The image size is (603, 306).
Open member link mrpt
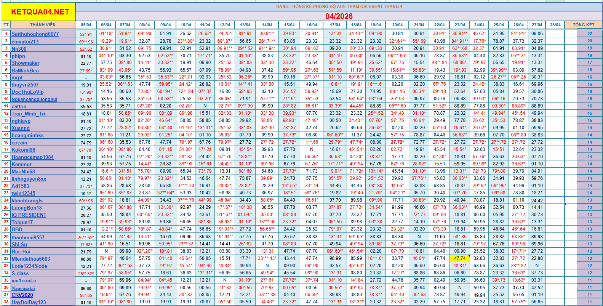click(17, 77)
